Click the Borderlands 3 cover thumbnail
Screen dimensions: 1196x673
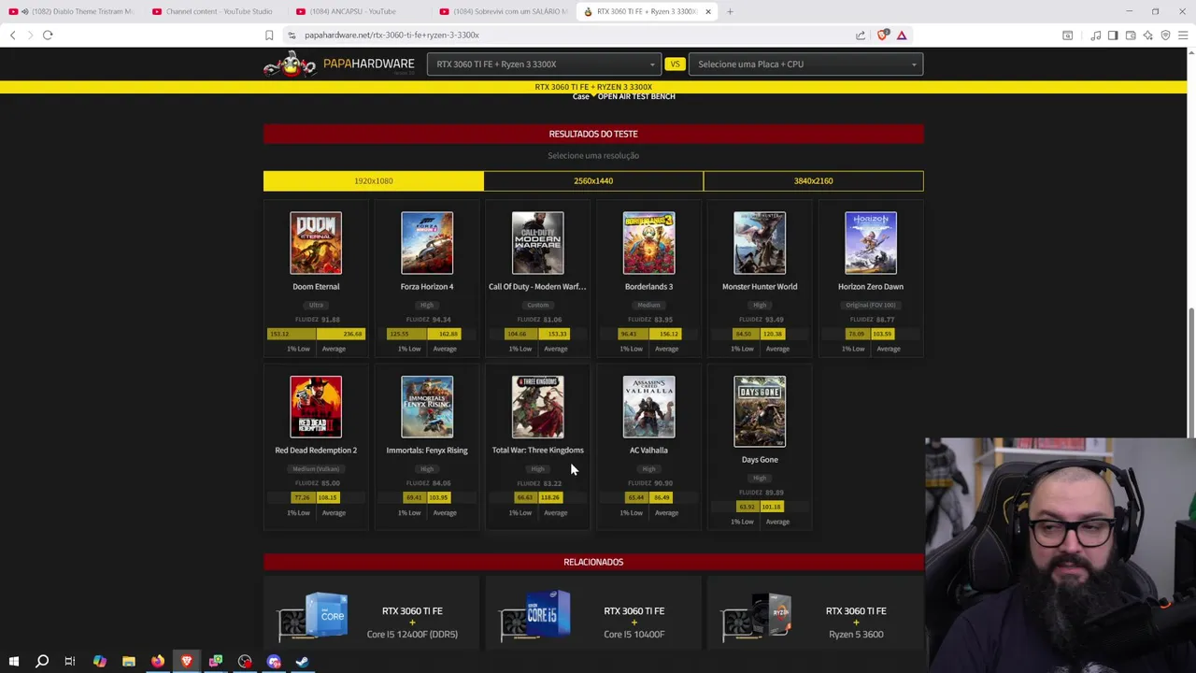coord(648,243)
